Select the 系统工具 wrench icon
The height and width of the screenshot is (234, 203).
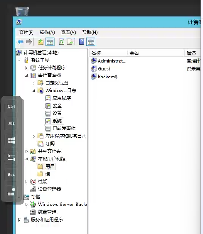point(26,60)
